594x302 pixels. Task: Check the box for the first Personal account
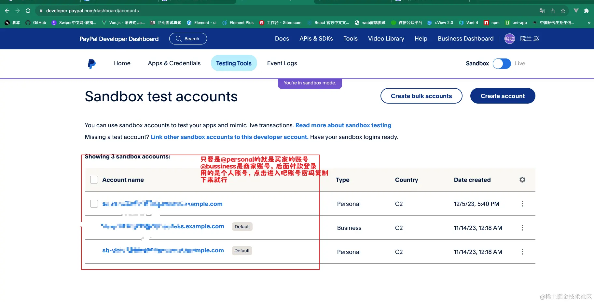[94, 204]
